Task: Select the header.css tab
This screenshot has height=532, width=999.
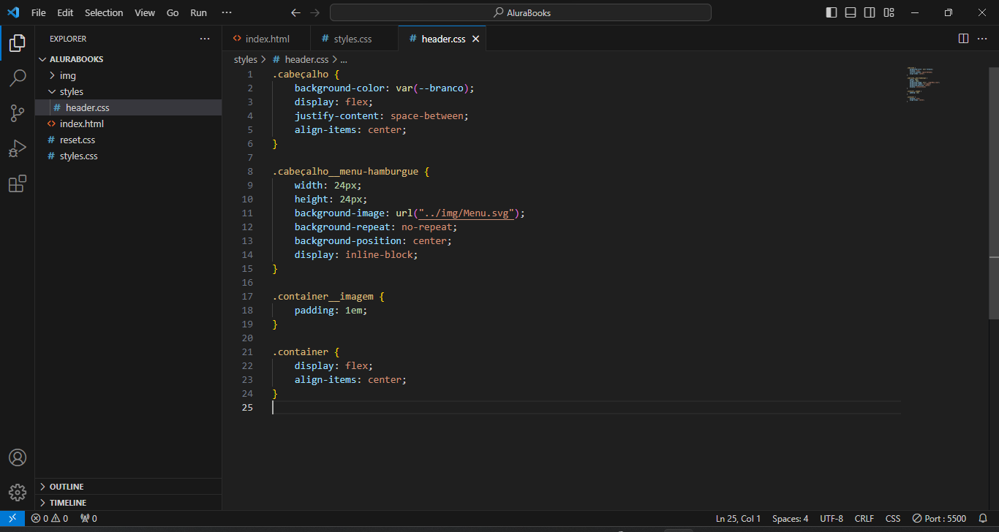Action: (442, 39)
